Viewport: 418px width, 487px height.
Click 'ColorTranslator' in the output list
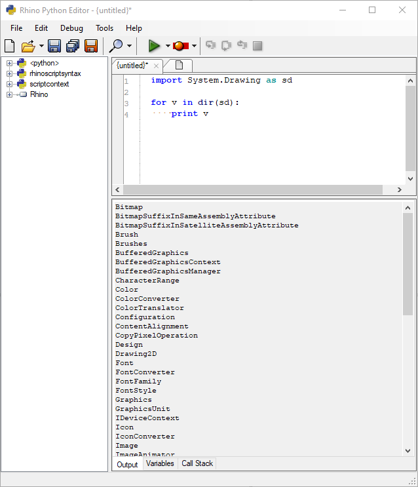(149, 308)
